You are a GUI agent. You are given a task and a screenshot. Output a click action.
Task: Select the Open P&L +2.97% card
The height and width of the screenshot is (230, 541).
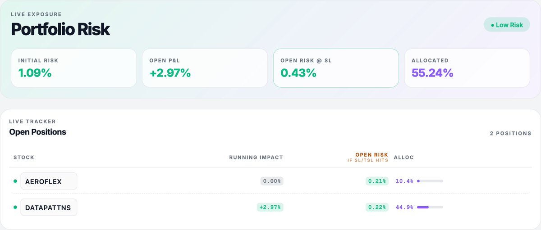point(205,68)
